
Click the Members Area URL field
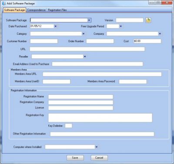102,74
